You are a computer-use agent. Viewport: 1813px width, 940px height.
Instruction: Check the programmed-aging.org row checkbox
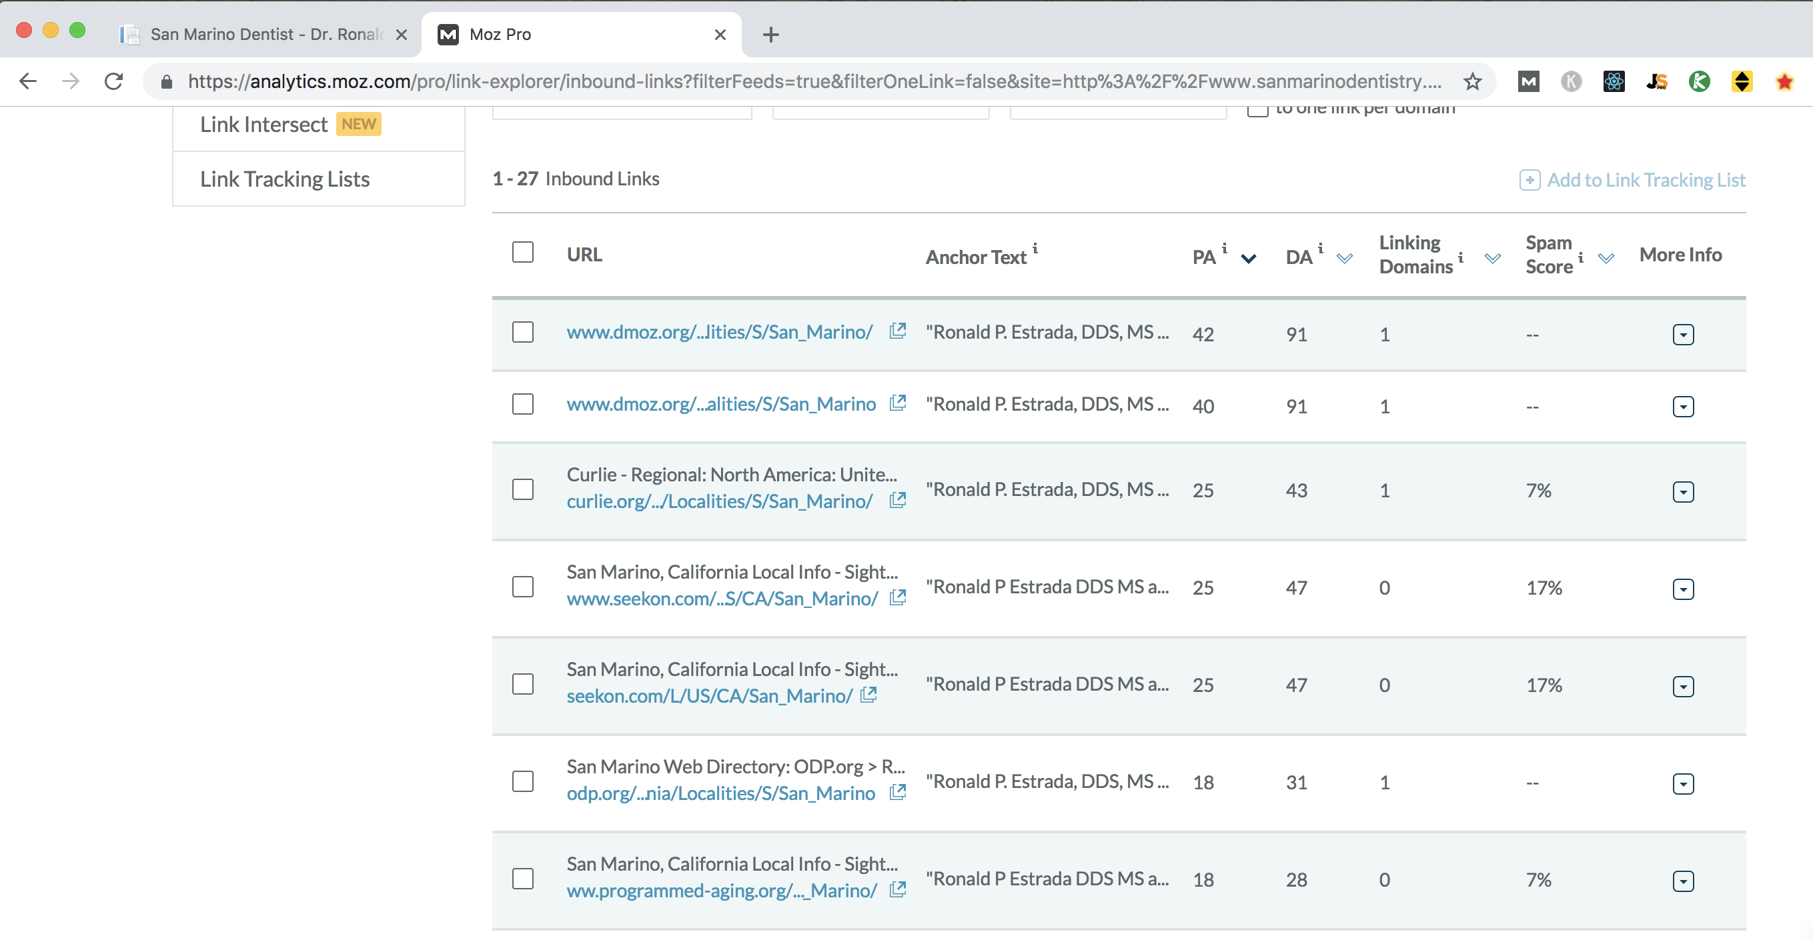tap(523, 878)
